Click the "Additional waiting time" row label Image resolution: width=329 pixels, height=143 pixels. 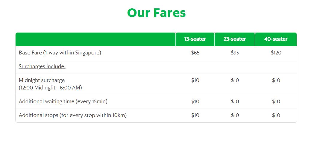click(63, 102)
